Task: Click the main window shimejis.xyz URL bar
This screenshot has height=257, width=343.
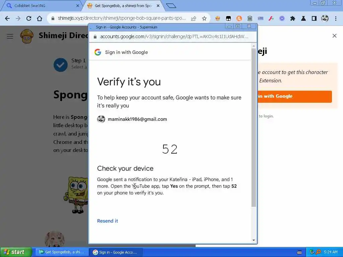Action: coord(122,18)
